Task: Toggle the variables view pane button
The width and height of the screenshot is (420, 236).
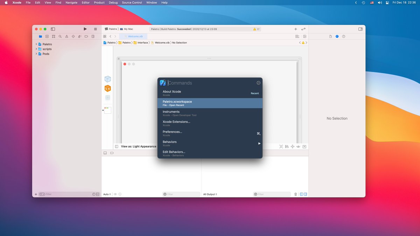Action: (x=301, y=194)
